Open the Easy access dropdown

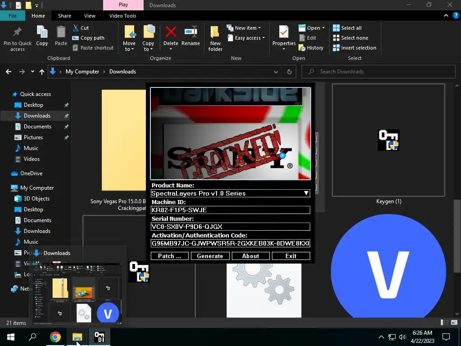click(x=246, y=38)
